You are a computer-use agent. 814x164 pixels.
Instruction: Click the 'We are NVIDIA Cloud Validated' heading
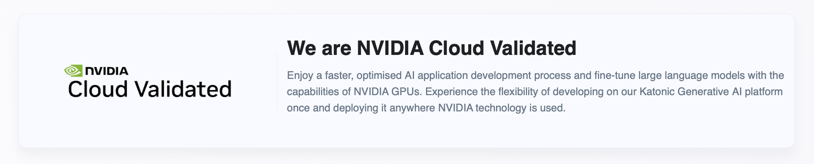[x=431, y=48]
